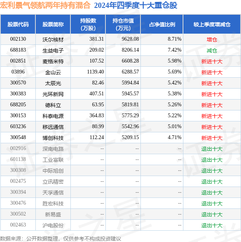Viewport: 241px width, 242px height.
Task: Select stock name 光环新网
Action: pyautogui.click(x=53, y=95)
